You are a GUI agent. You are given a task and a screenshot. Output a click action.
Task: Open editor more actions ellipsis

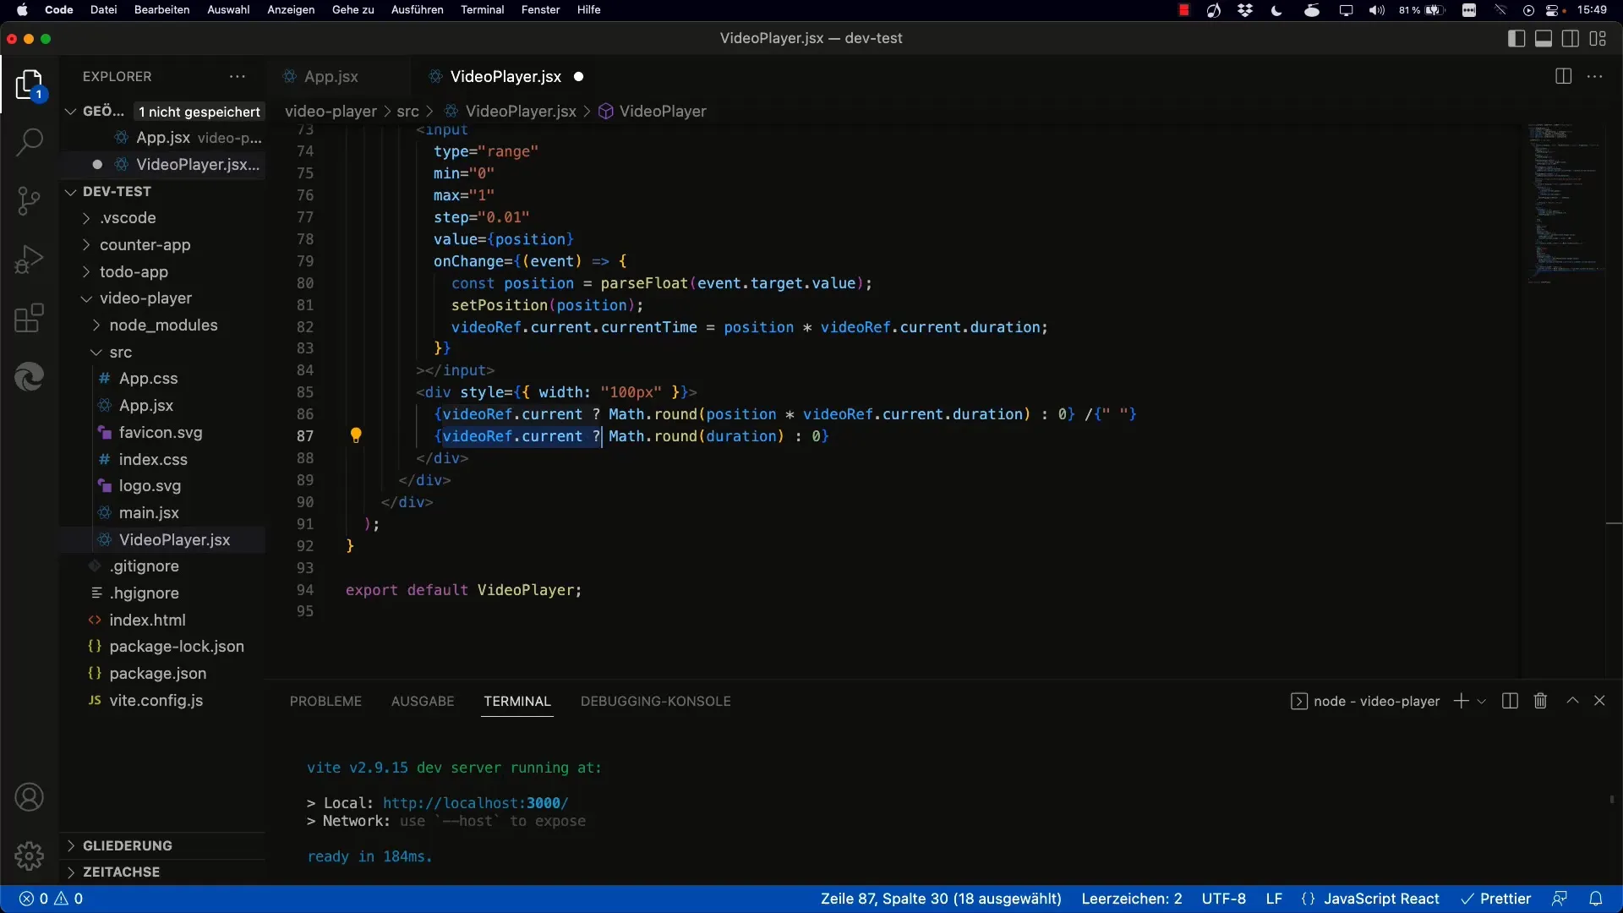(x=1595, y=76)
